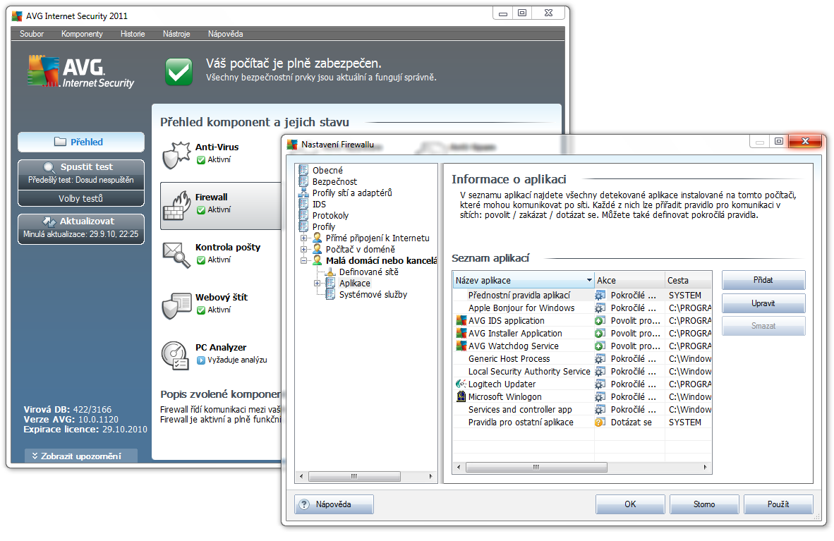Viewport: 834px width, 541px height.
Task: Click the Microsoft Winlogon row icon
Action: 461,397
